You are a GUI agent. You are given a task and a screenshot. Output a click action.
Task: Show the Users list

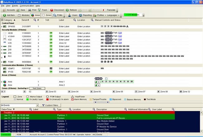[73, 15]
